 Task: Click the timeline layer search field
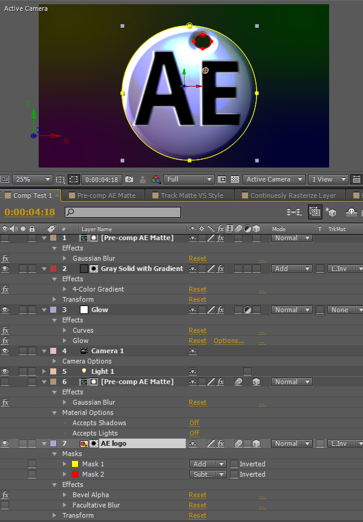(x=123, y=212)
